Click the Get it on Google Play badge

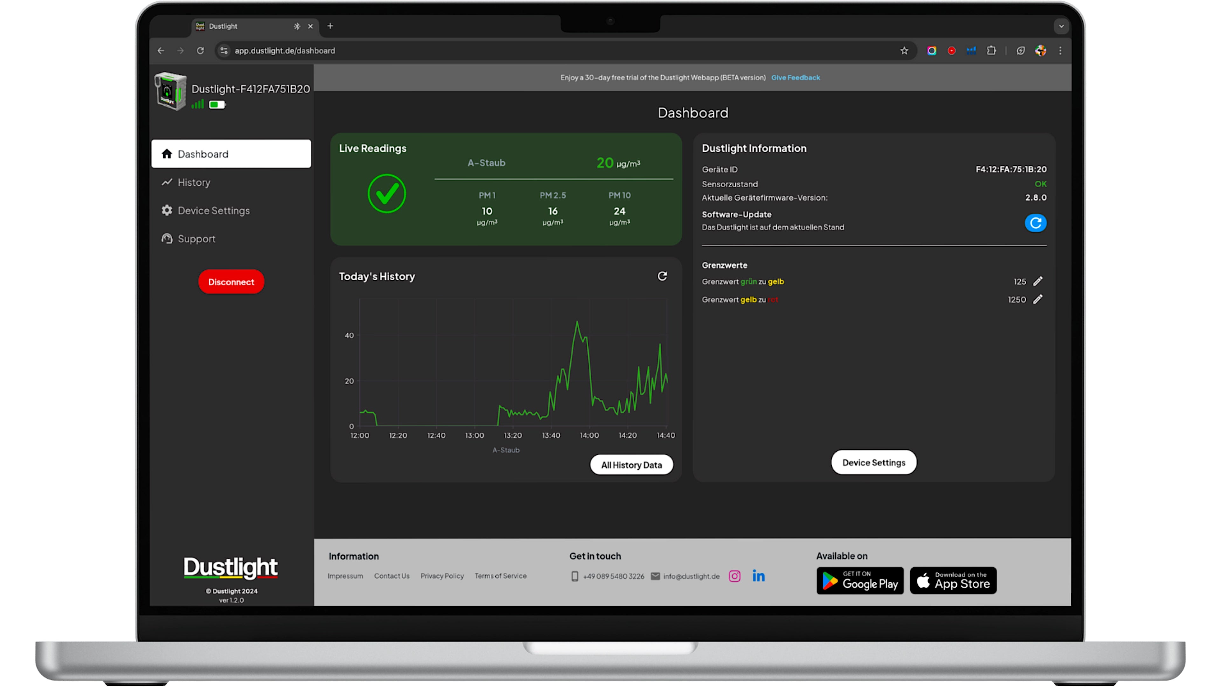[x=860, y=580]
